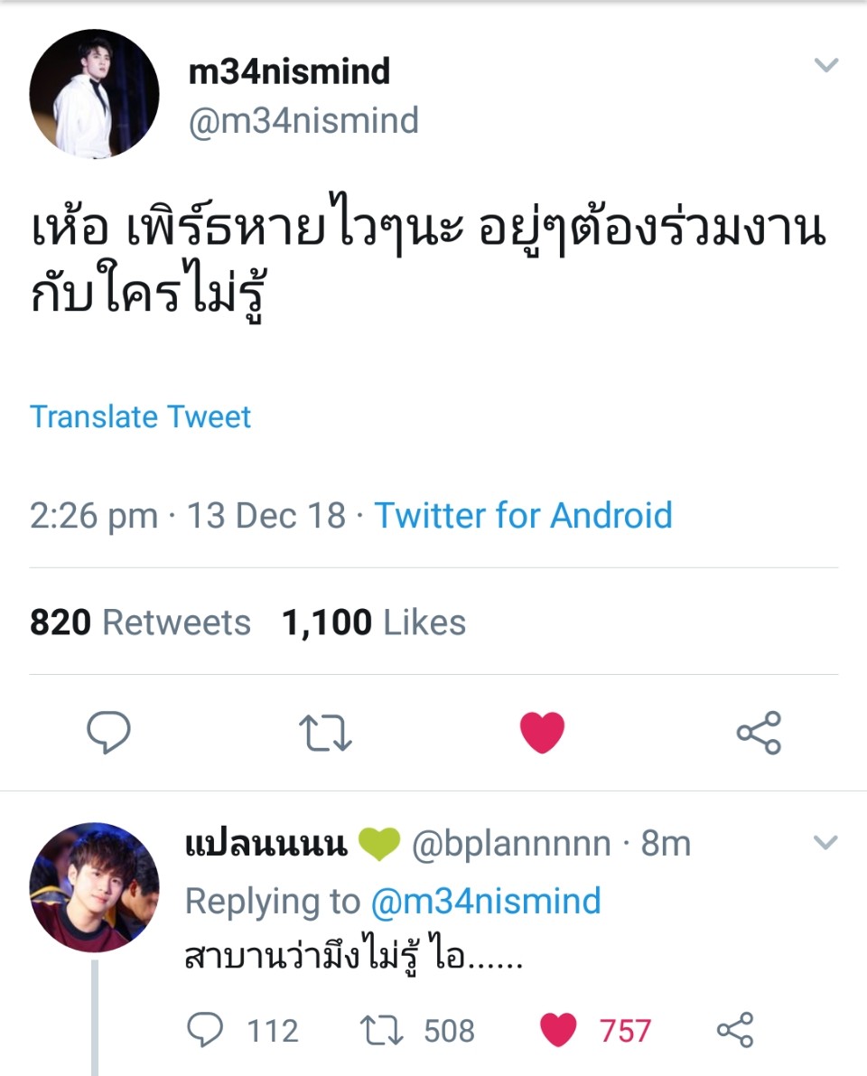The width and height of the screenshot is (867, 1076).
Task: Open m34nismind profile picture
Action: [x=94, y=94]
